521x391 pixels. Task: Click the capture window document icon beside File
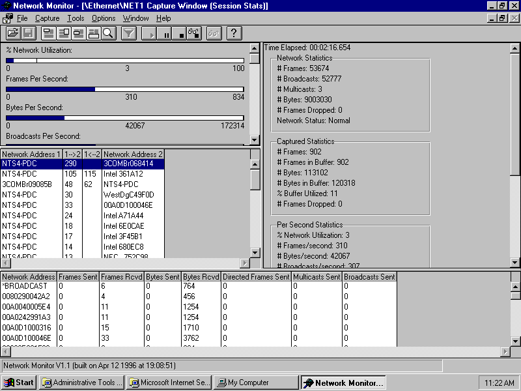[7, 18]
